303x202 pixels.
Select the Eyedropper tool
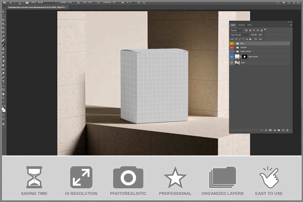pos(3,36)
